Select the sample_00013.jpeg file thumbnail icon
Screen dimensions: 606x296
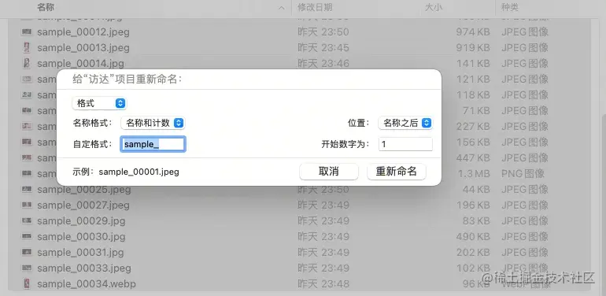click(27, 47)
